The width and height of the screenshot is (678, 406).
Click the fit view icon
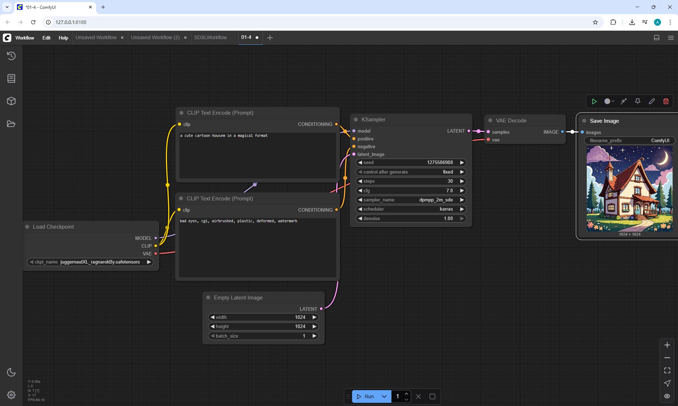667,370
